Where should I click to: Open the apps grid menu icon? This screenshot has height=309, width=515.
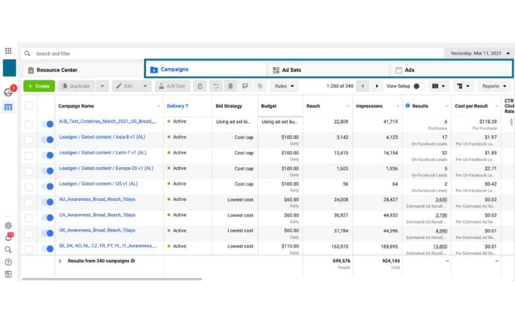(x=8, y=51)
